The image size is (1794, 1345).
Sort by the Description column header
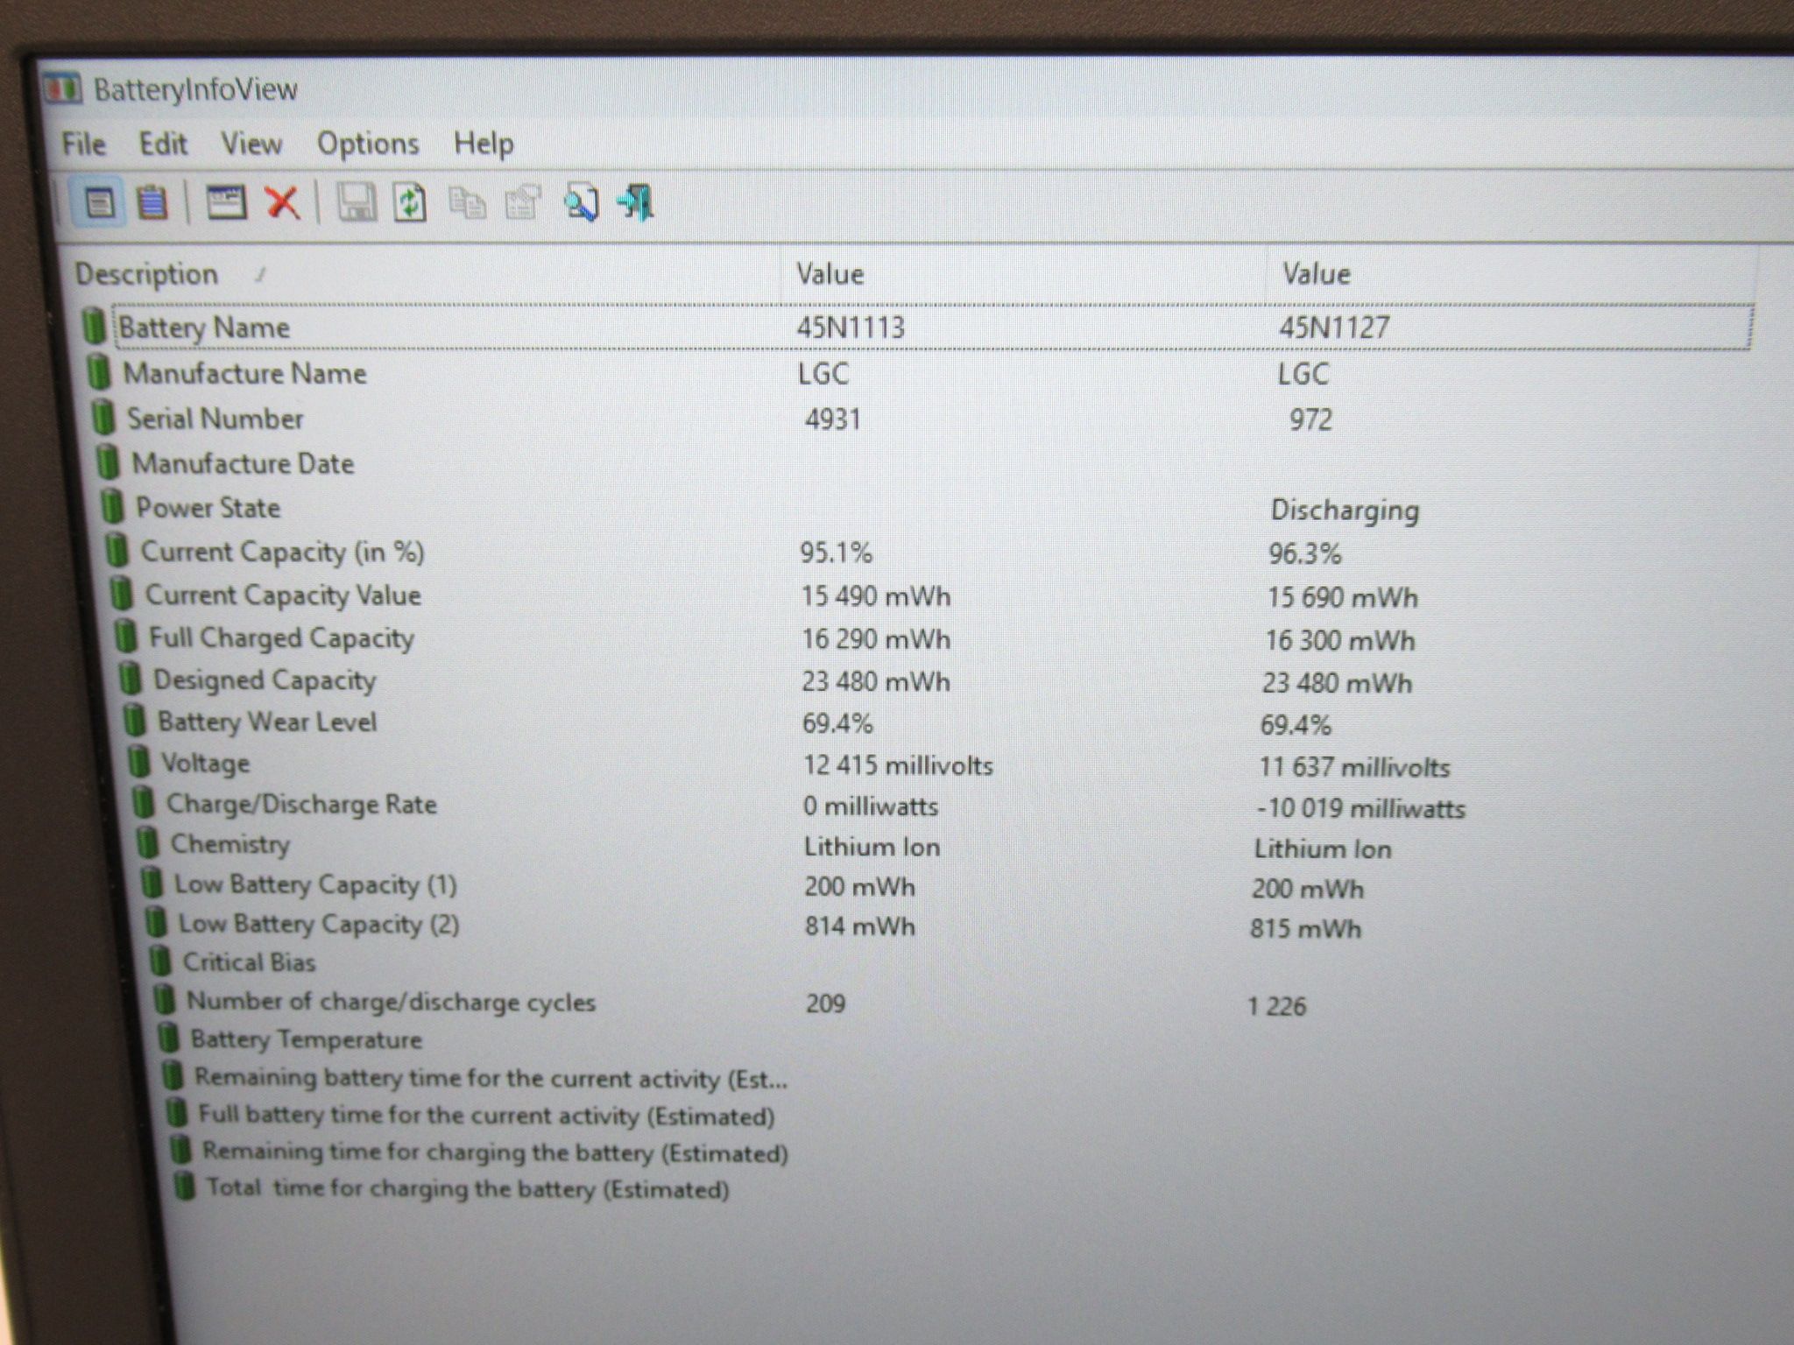(x=422, y=274)
